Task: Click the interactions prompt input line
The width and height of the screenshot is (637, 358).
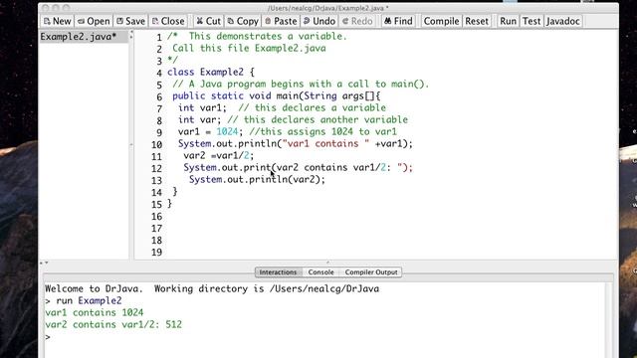Action: 325,337
